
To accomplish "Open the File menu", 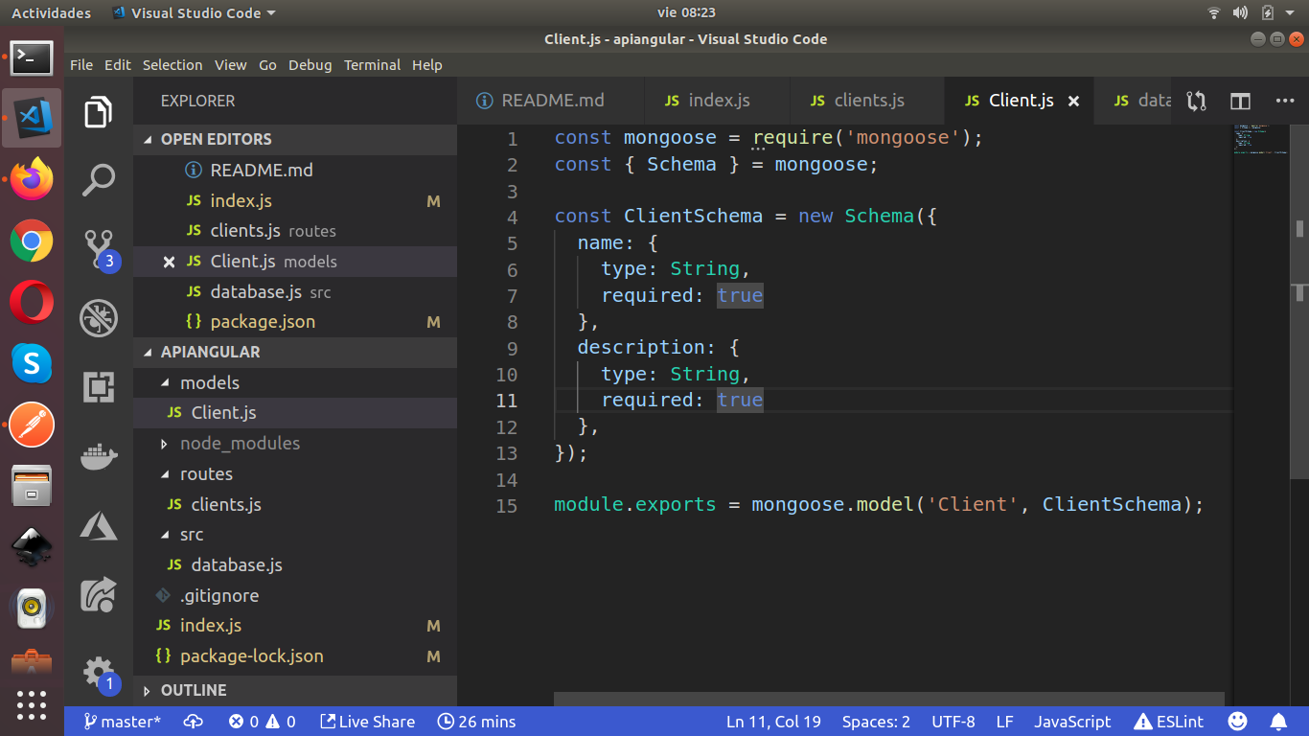I will coord(81,65).
